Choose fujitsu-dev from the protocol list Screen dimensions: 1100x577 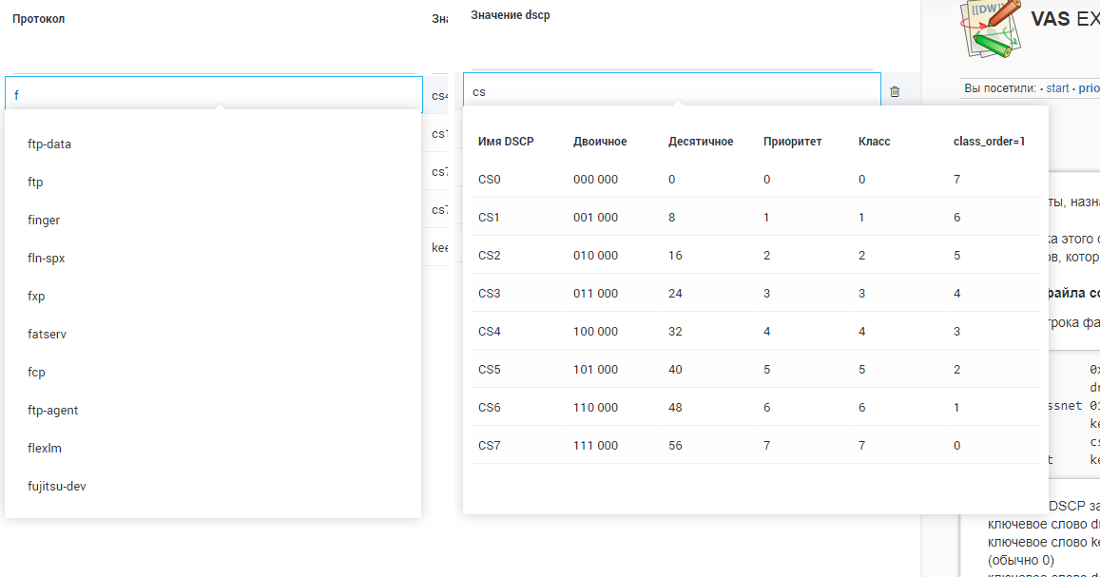pos(57,486)
